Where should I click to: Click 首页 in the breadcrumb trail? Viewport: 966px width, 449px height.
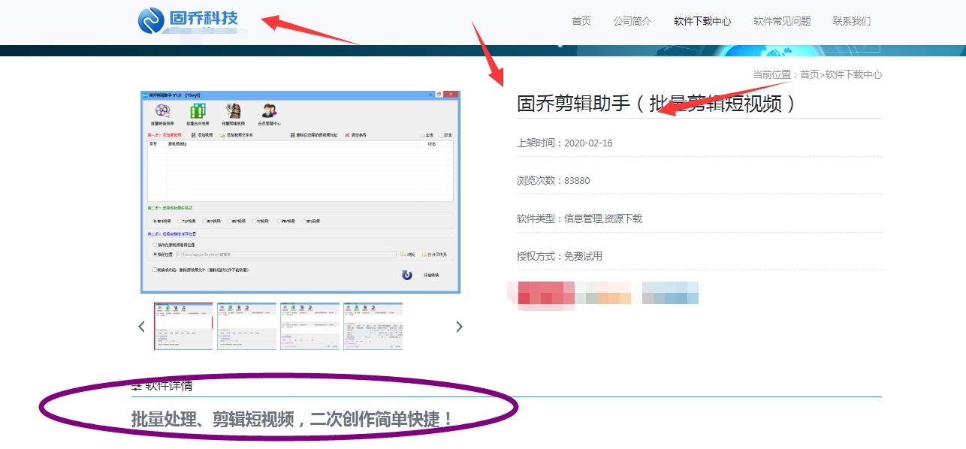pos(810,74)
